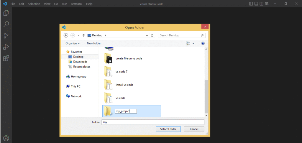Screen dimensions: 302x143
Task: Click the Cancel button
Action: click(194, 129)
